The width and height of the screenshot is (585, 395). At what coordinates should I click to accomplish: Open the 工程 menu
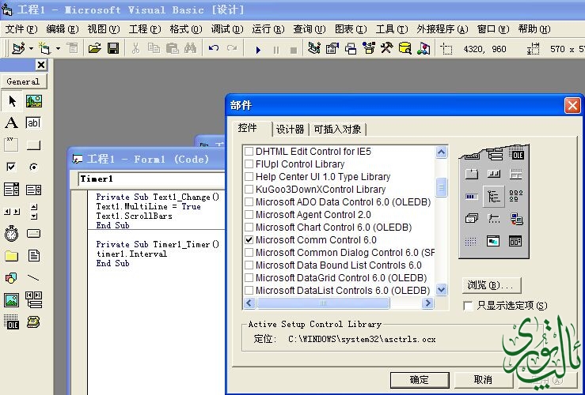(145, 29)
